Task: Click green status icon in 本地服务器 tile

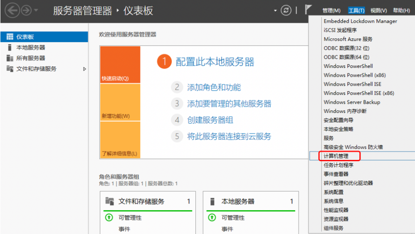Action: coord(212,217)
